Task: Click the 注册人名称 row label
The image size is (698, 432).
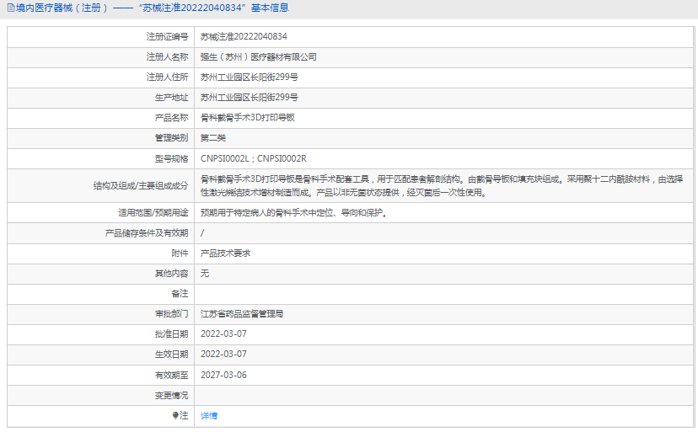Action: [x=168, y=57]
